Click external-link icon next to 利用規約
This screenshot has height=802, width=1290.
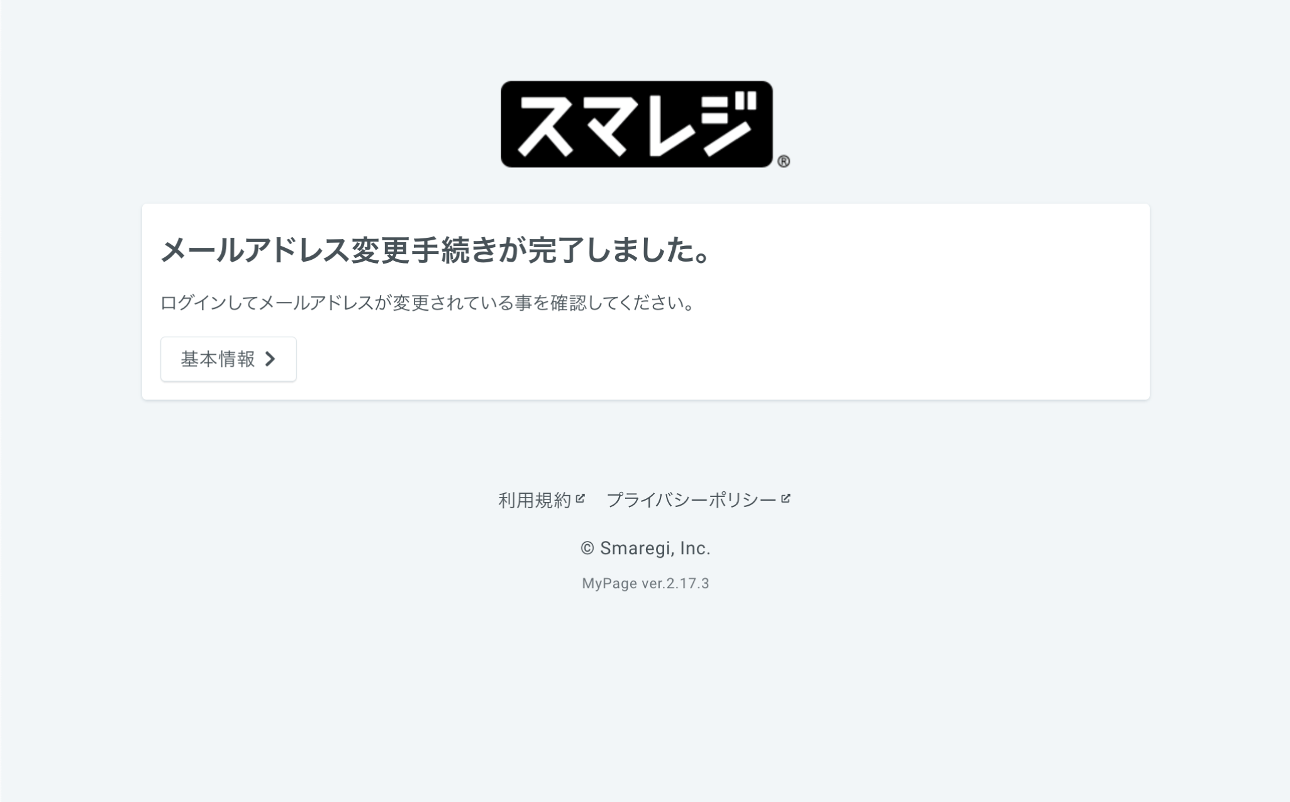[x=580, y=498]
